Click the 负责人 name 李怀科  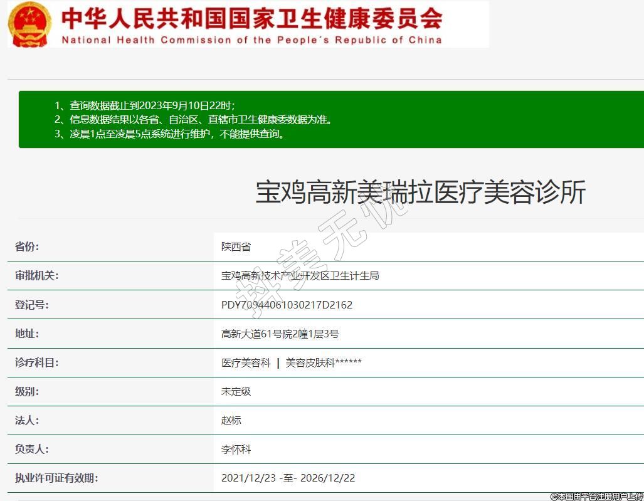(x=236, y=449)
